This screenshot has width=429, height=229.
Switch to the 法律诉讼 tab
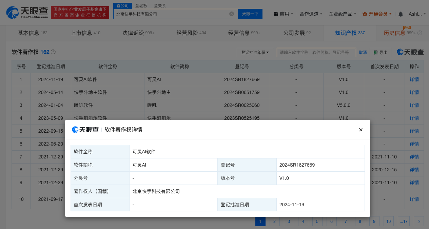(x=138, y=33)
